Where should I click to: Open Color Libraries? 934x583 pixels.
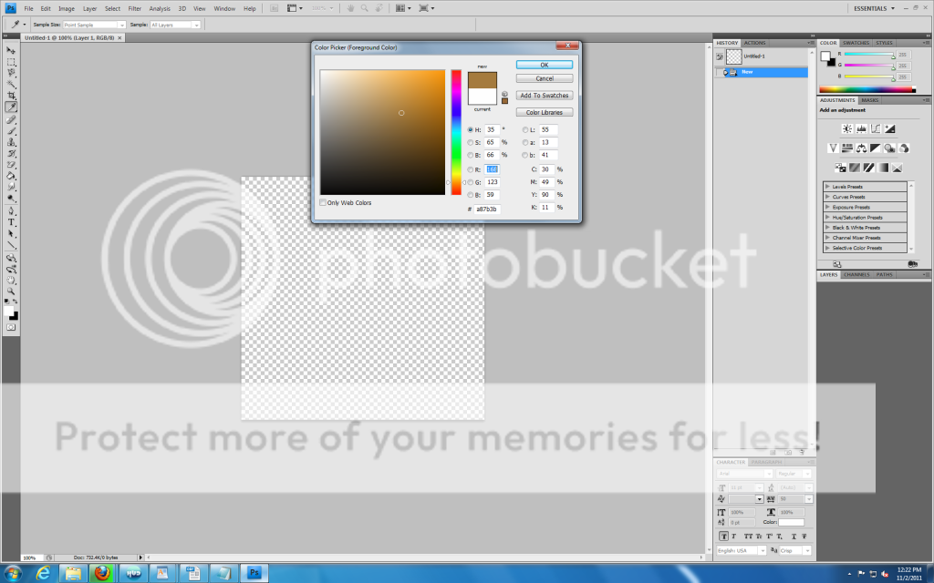pyautogui.click(x=544, y=111)
